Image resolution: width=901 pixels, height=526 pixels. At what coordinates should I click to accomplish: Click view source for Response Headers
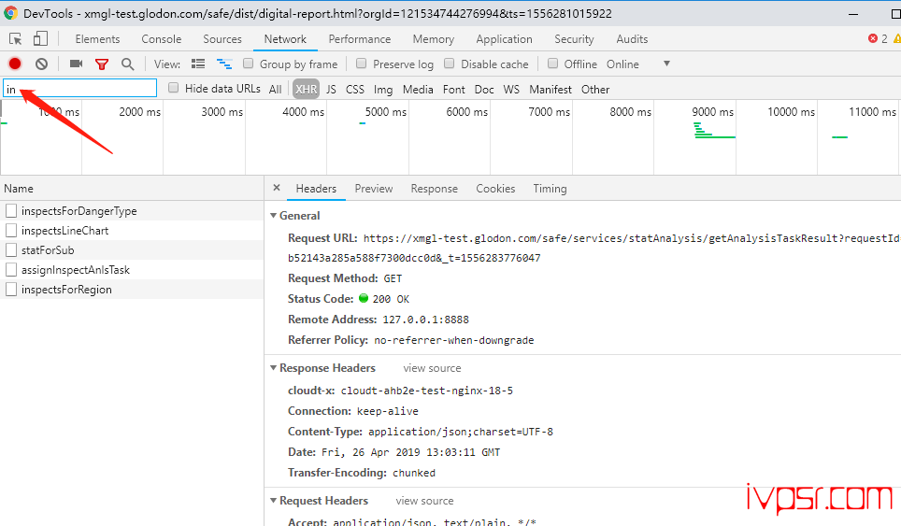click(432, 368)
